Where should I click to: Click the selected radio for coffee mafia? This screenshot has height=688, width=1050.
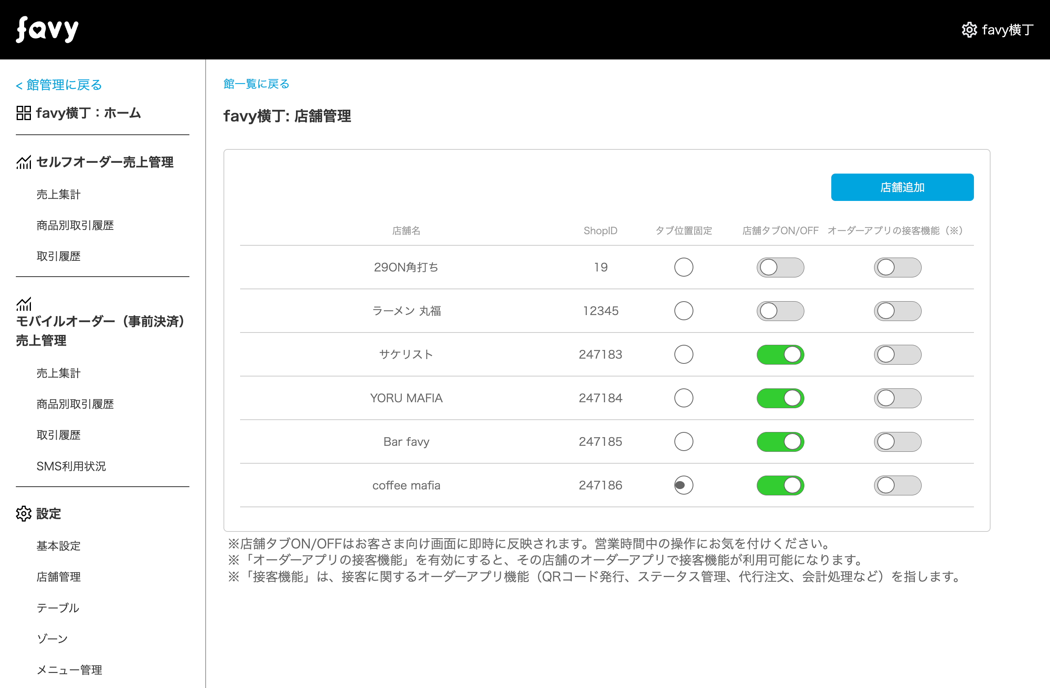click(x=683, y=485)
